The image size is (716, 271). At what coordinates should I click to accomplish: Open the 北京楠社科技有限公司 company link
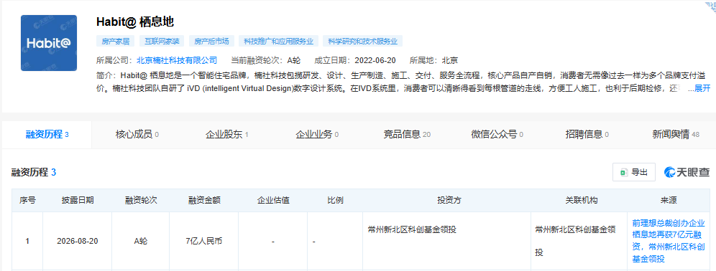click(177, 60)
